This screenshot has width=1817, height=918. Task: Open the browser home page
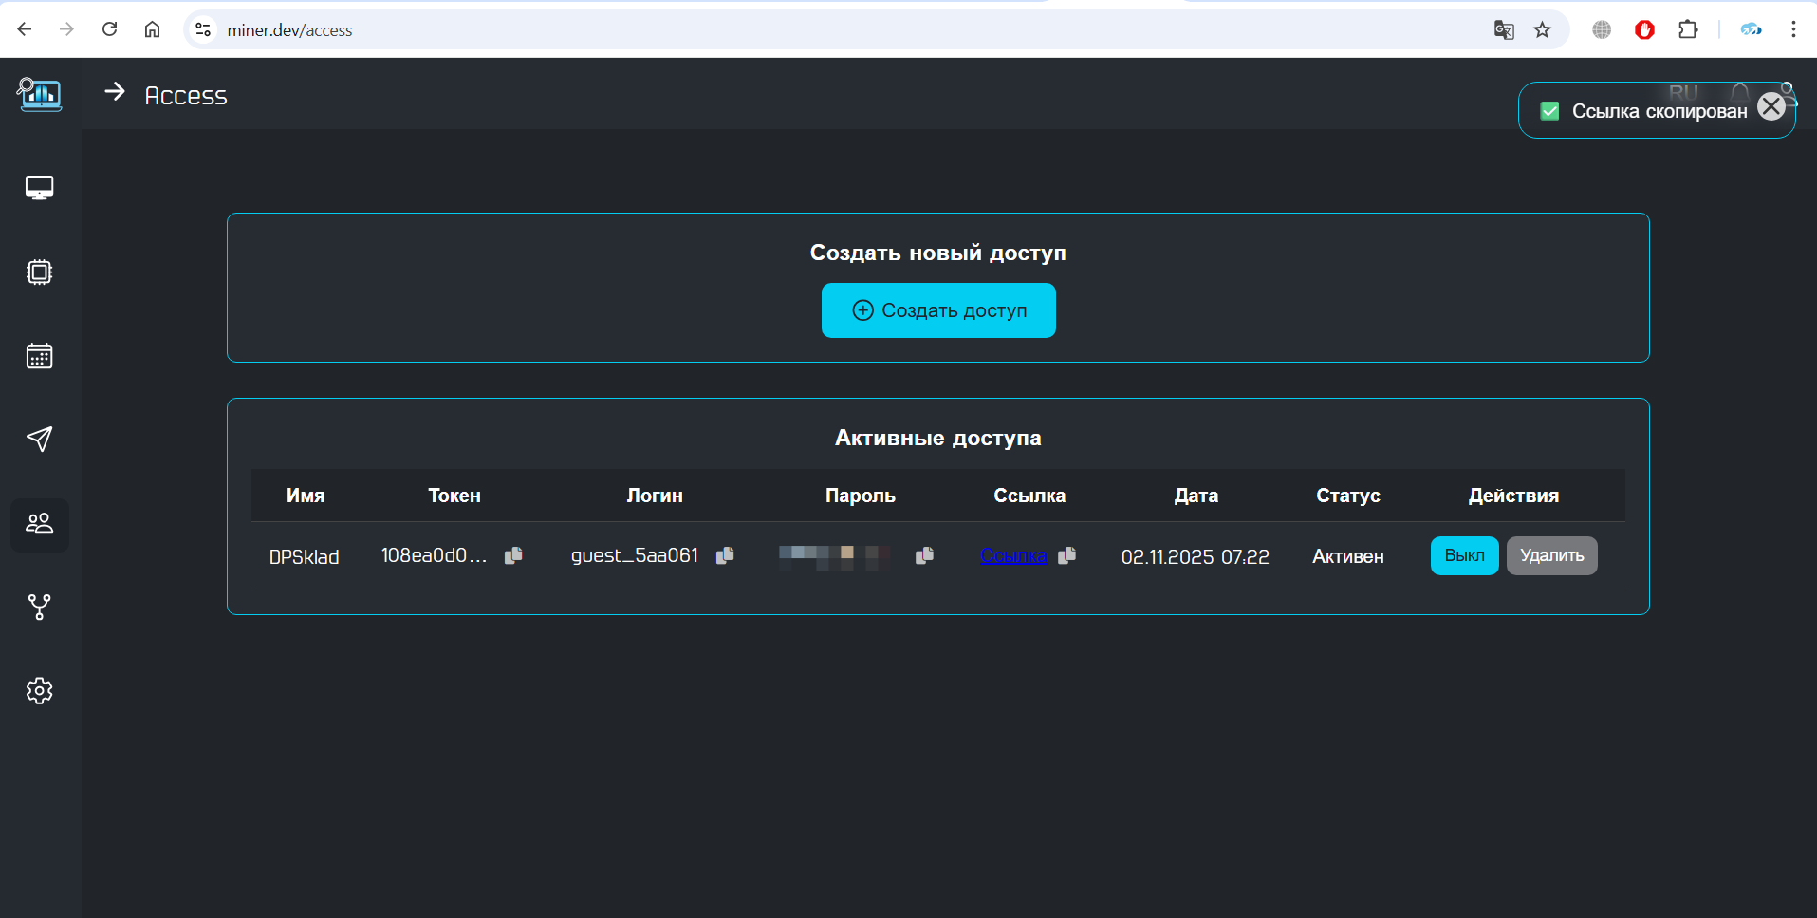coord(152,29)
